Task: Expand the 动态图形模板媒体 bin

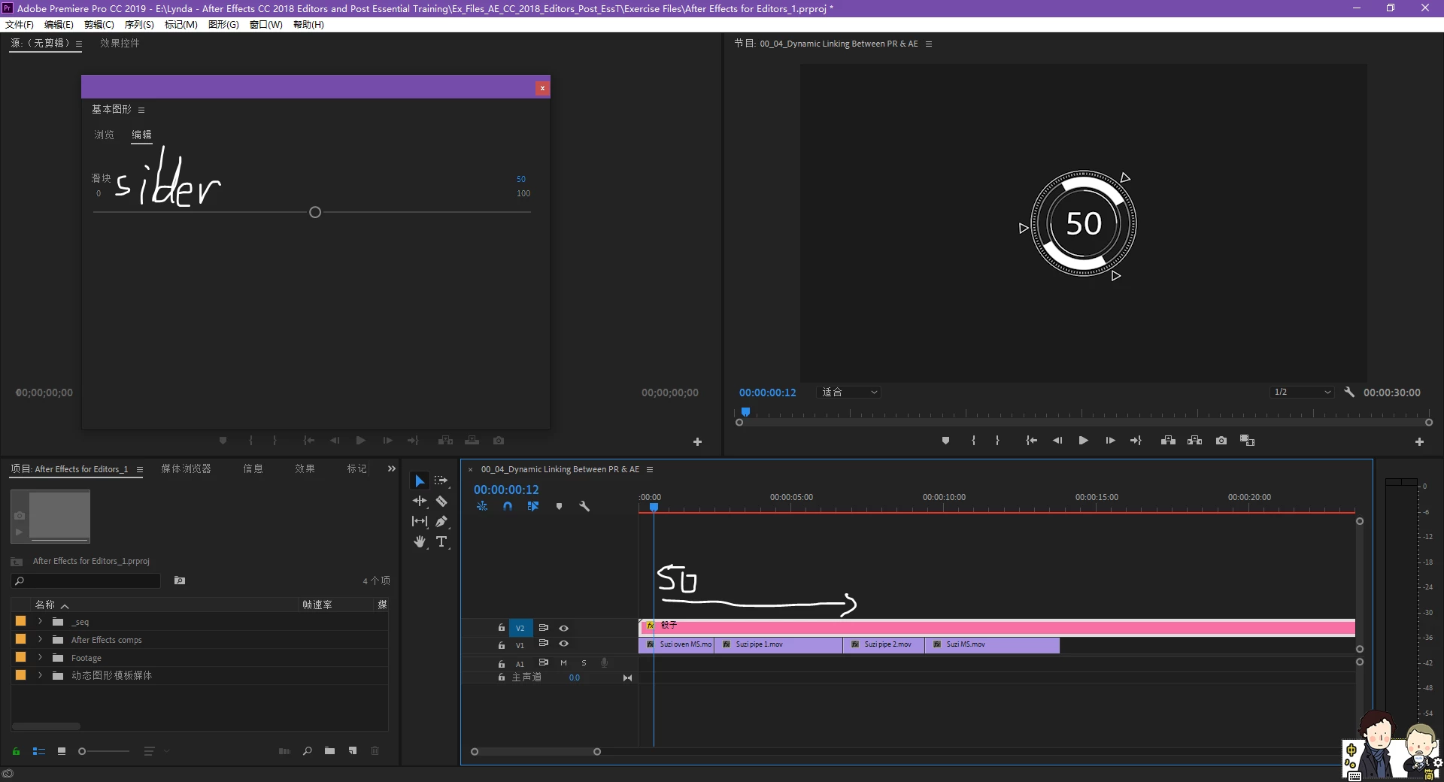Action: [x=40, y=675]
